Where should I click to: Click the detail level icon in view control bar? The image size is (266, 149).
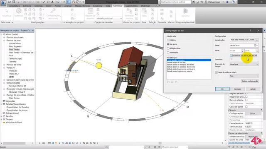[49, 143]
